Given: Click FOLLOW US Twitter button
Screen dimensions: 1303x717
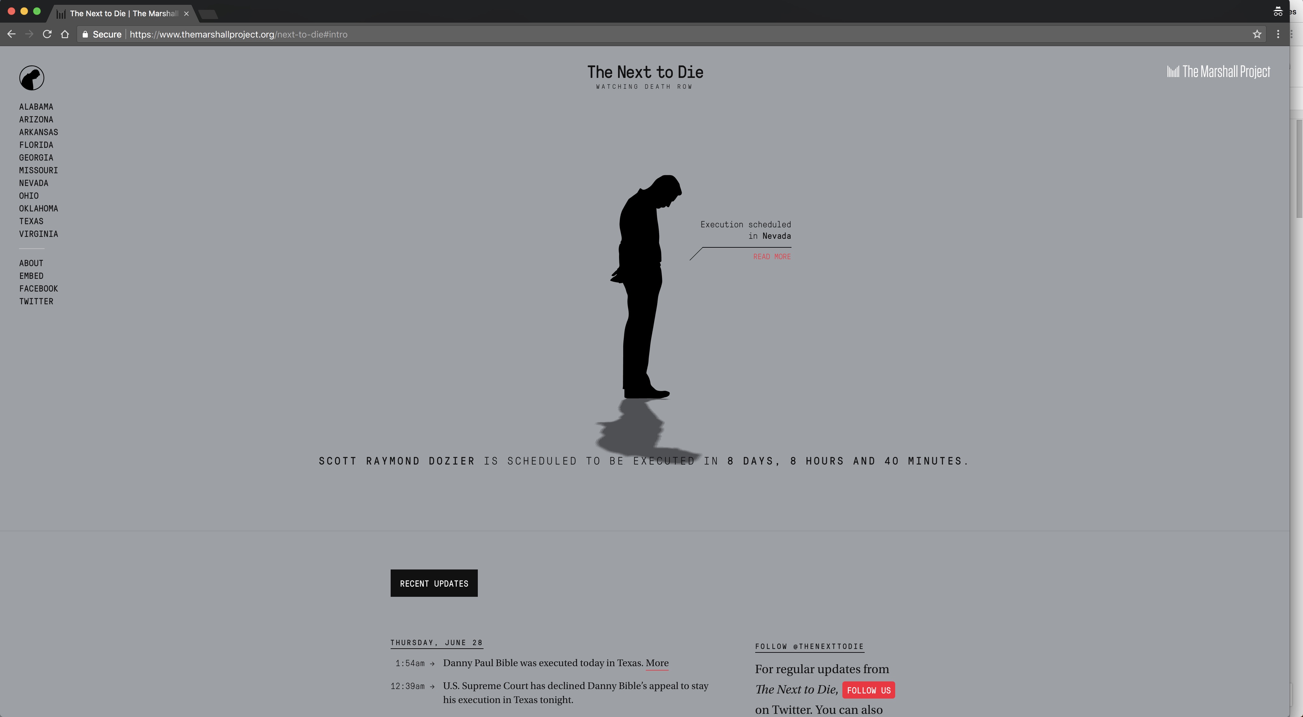Looking at the screenshot, I should pyautogui.click(x=868, y=690).
